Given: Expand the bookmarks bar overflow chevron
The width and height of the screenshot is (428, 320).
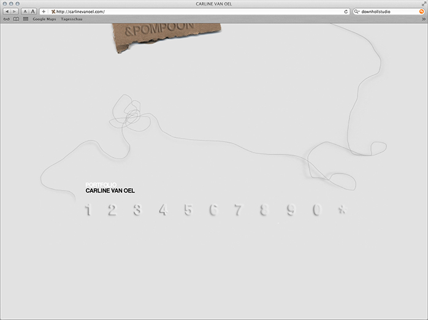Looking at the screenshot, I should (423, 19).
